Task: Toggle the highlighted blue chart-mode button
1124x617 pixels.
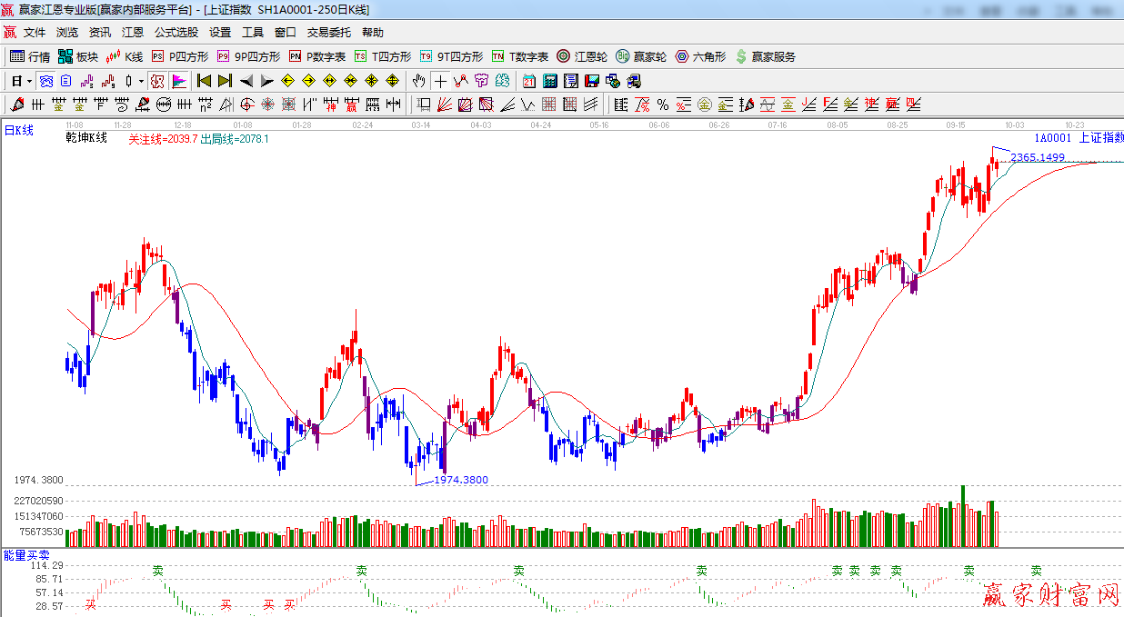Action: coord(45,81)
